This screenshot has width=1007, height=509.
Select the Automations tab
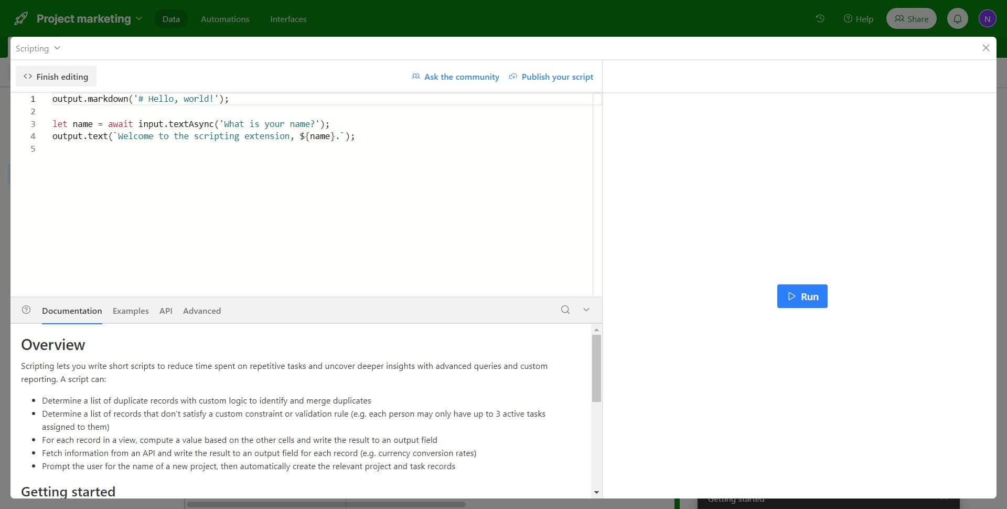point(225,19)
